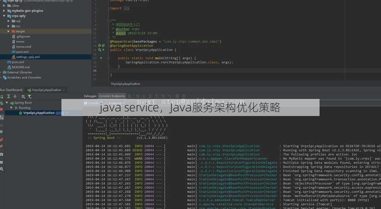Open the Filter icon in Run Dashboard
The height and width of the screenshot is (209, 381).
point(29,96)
